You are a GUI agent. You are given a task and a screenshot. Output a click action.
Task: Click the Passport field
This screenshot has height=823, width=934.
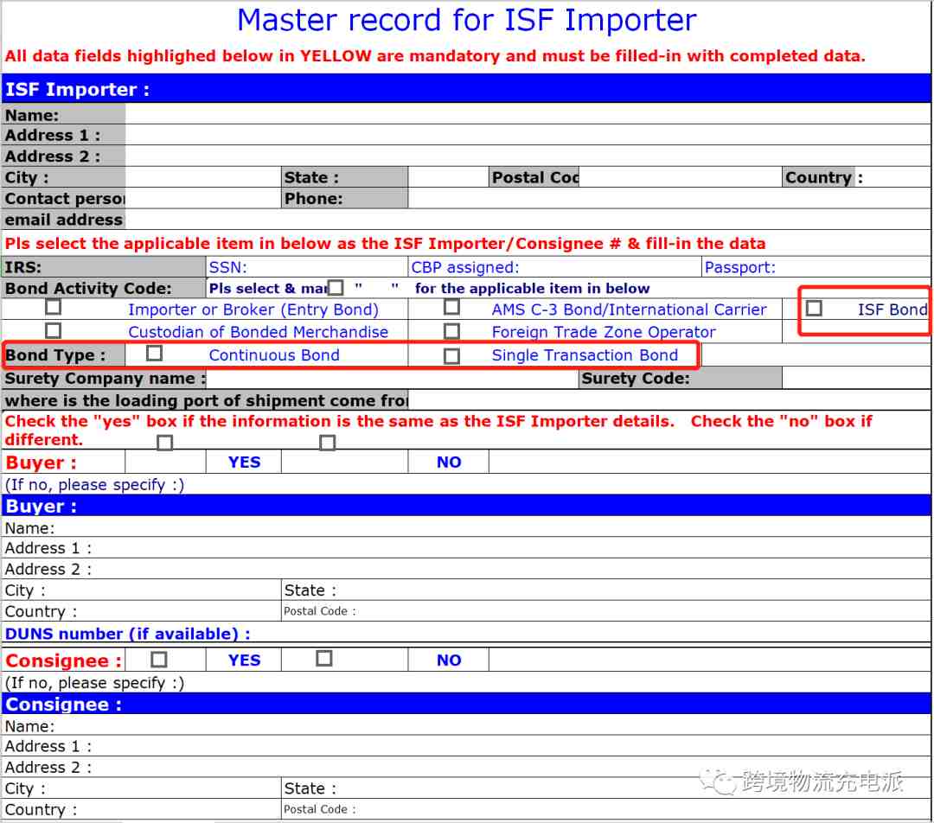coord(816,267)
